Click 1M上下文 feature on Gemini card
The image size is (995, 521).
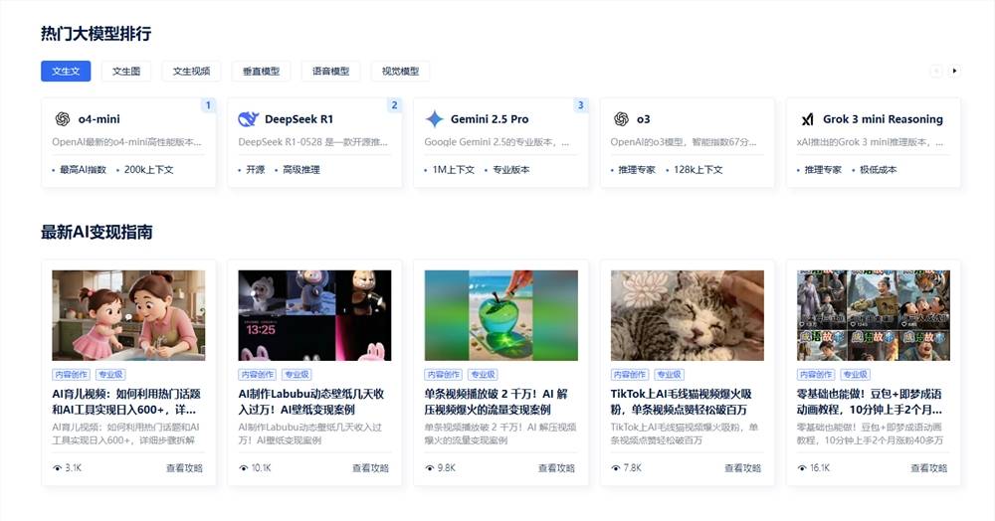tap(453, 170)
